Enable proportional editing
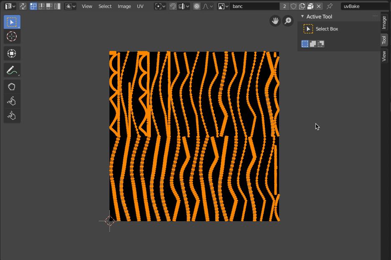Image resolution: width=391 pixels, height=260 pixels. click(197, 6)
